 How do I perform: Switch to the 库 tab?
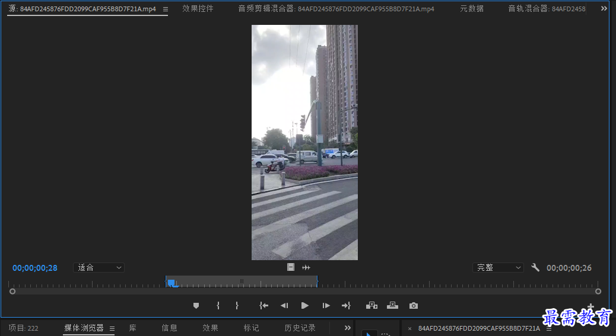pos(133,328)
